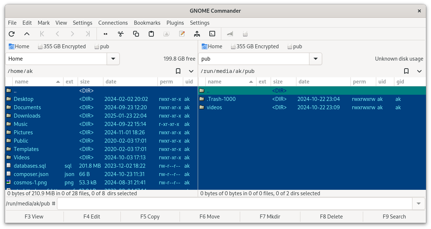Click the remote connection plug icon
Viewport: 431px width, 229px height.
coord(230,34)
